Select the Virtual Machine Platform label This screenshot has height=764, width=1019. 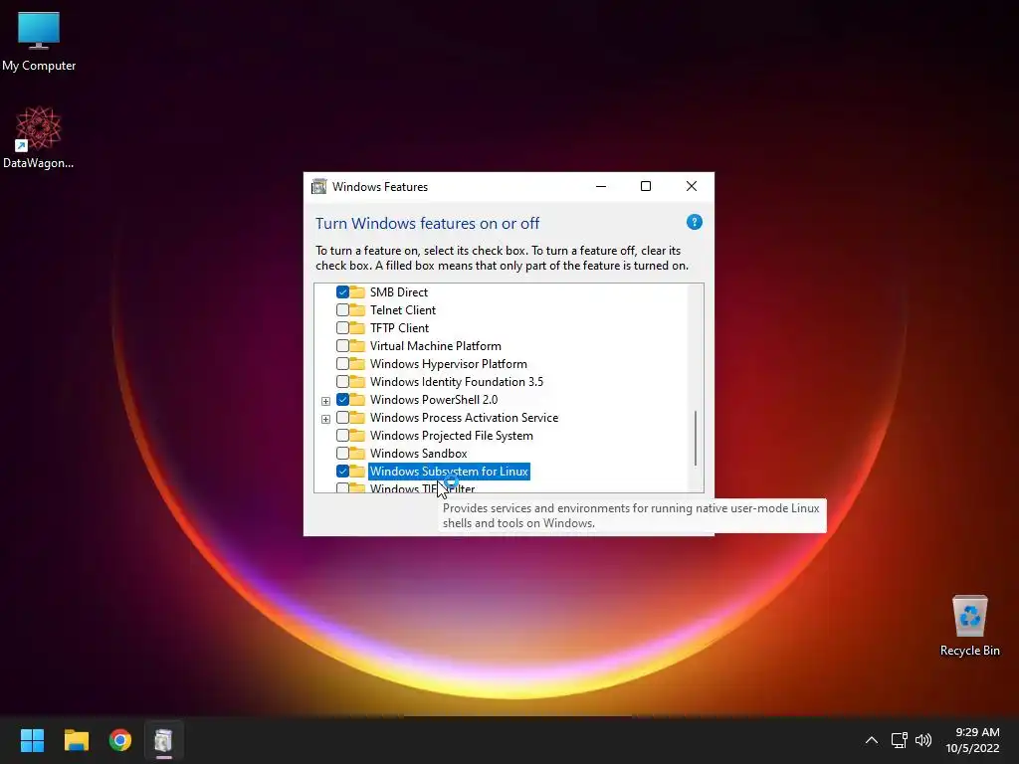[x=436, y=345]
